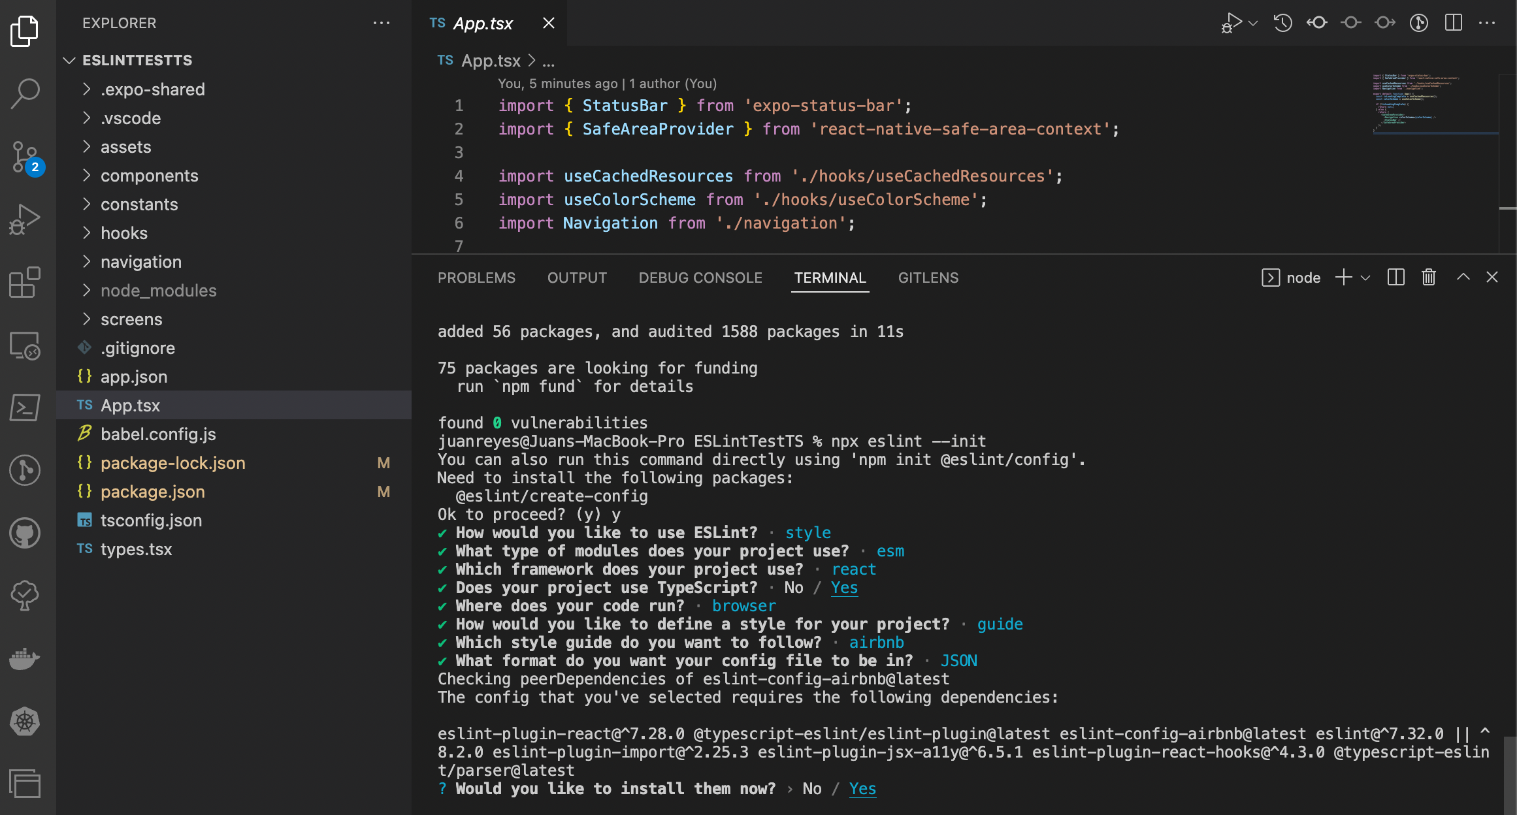Open the Kubernetes view
The height and width of the screenshot is (815, 1517).
(x=25, y=721)
